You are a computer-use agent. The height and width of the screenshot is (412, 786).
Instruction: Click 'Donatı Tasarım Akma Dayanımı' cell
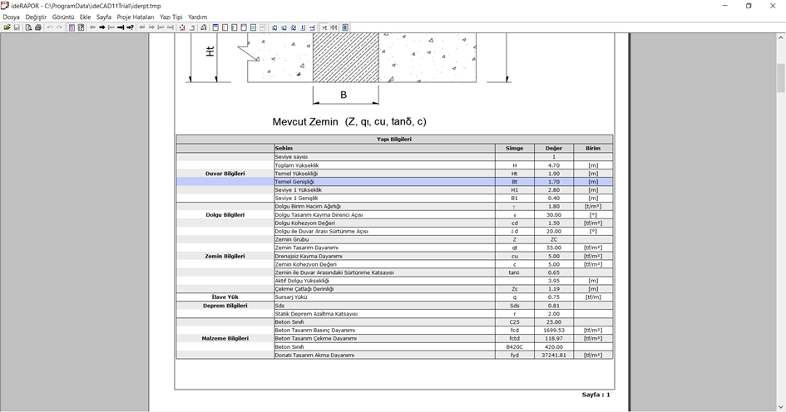click(x=384, y=355)
